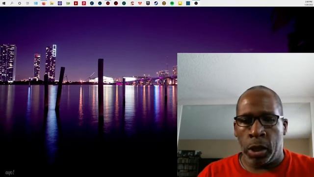This screenshot has height=177, width=314.
Task: Launch Steam from the taskbar
Action: (x=156, y=3)
